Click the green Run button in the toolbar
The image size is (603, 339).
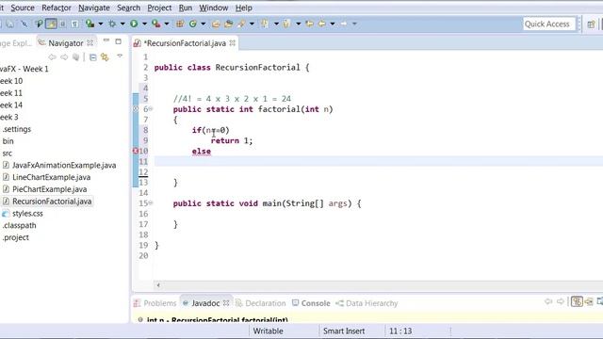[x=134, y=24]
